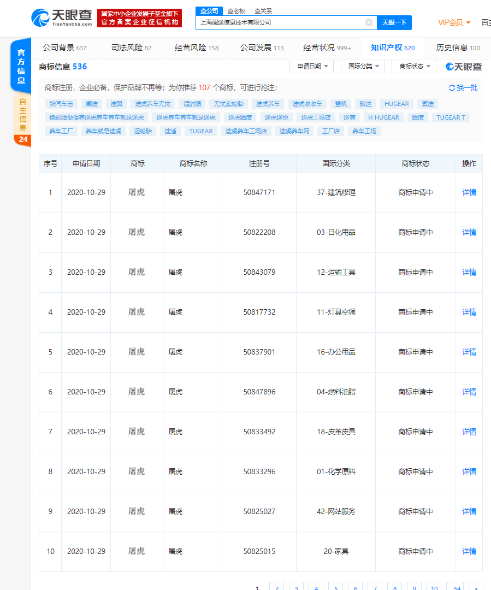This screenshot has width=491, height=590.
Task: Open 详情 for registration 50817732
Action: coord(469,312)
